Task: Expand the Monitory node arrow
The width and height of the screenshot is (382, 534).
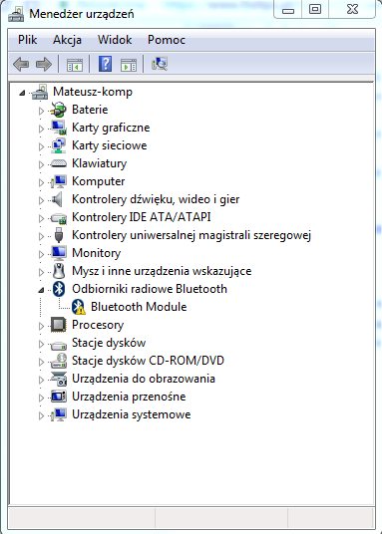Action: (41, 254)
